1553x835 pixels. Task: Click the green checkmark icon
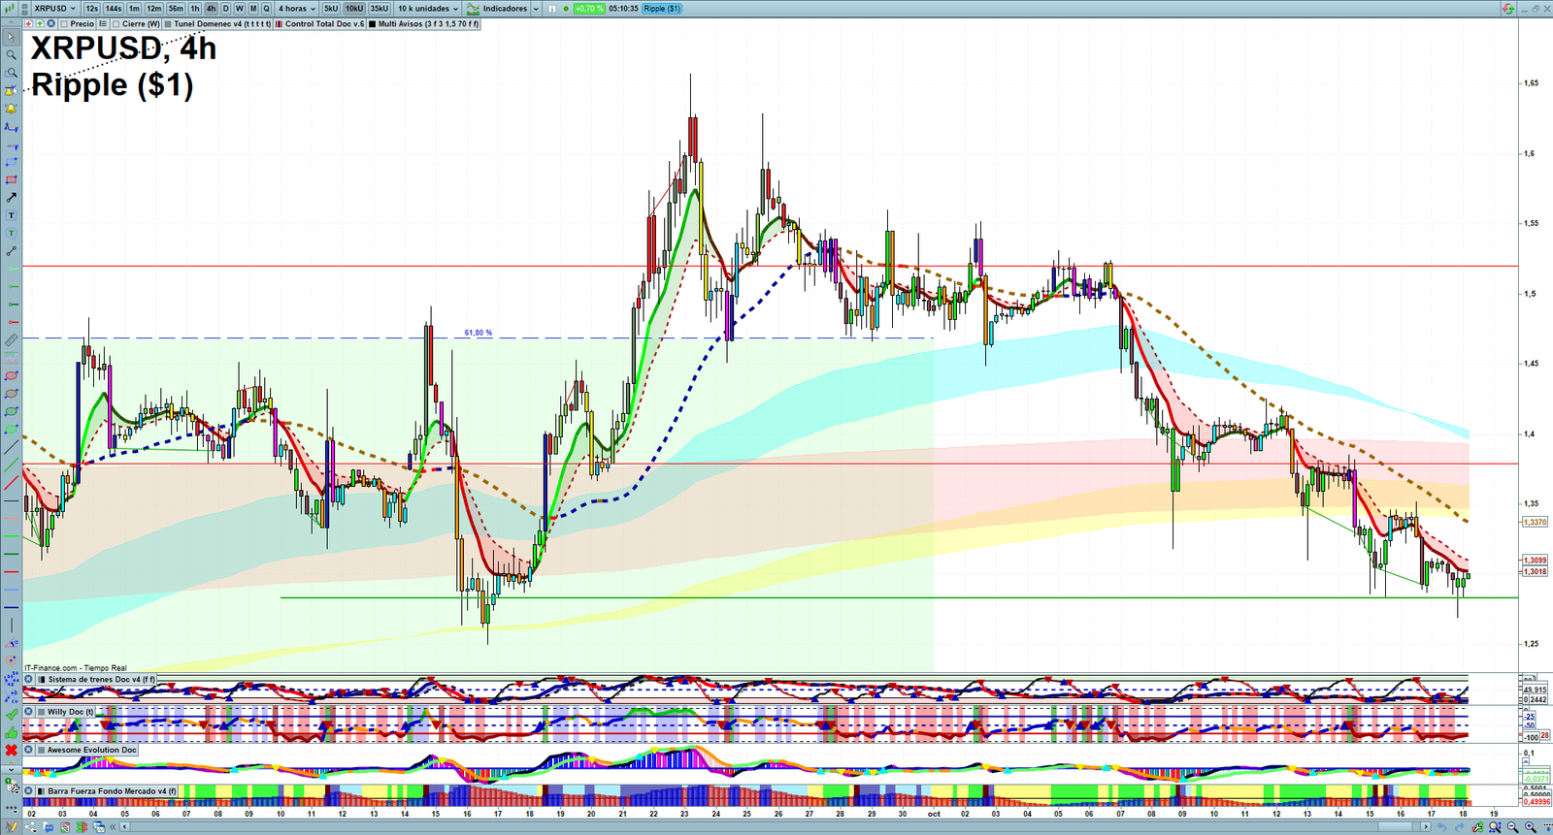tap(12, 714)
